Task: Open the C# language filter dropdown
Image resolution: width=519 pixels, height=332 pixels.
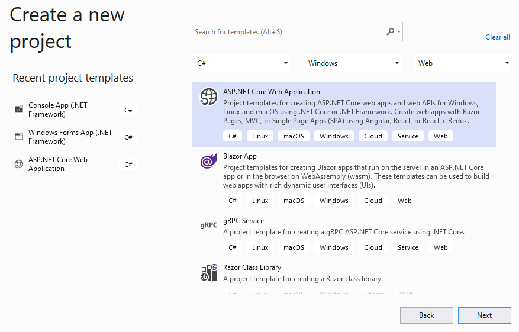Action: pyautogui.click(x=241, y=63)
